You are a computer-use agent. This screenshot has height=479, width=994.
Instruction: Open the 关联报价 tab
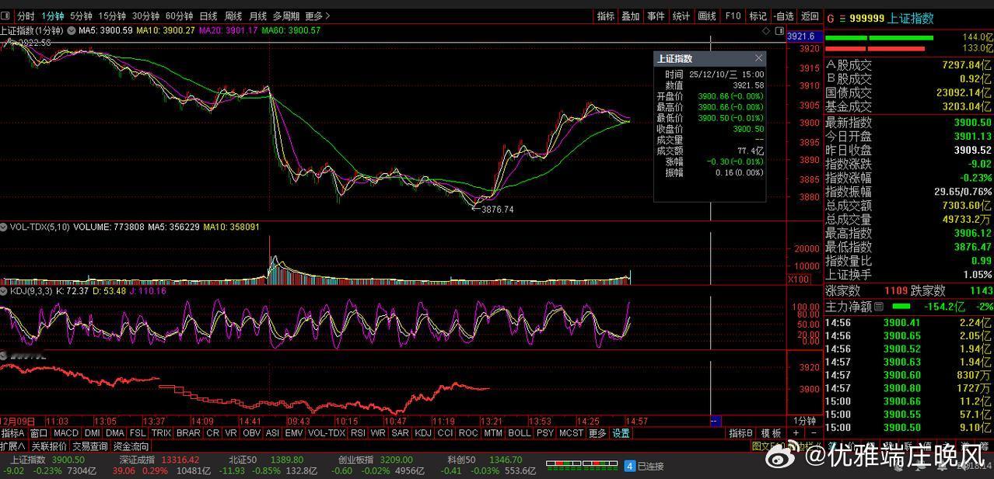(49, 446)
